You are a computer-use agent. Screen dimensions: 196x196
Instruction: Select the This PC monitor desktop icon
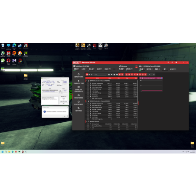tap(8, 46)
